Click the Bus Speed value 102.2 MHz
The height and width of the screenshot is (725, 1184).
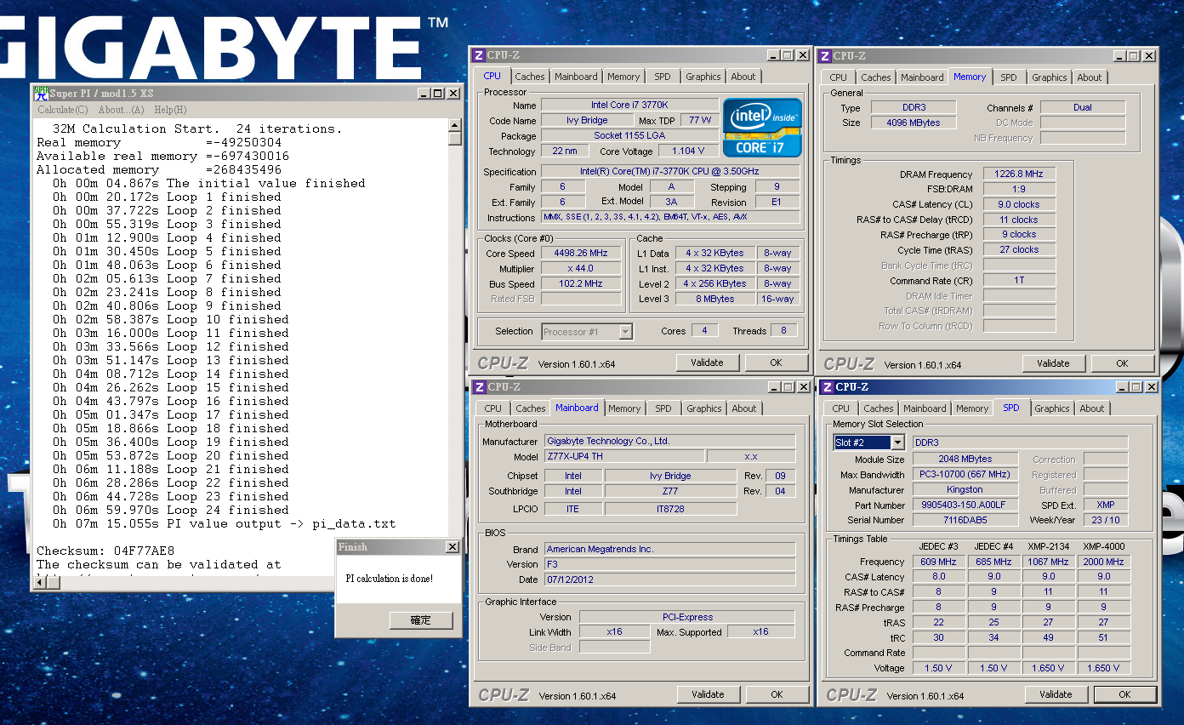[x=581, y=284]
